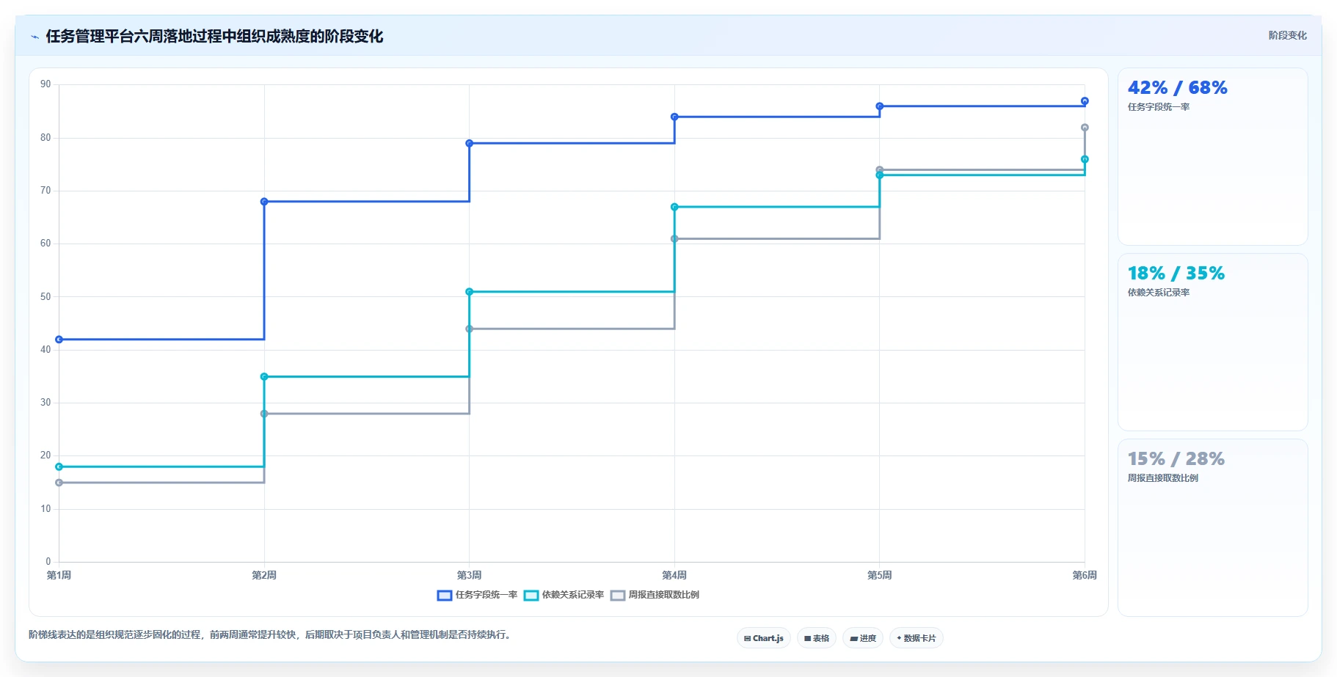
Task: Click the teal data point at 第1周
Action: pyautogui.click(x=59, y=466)
